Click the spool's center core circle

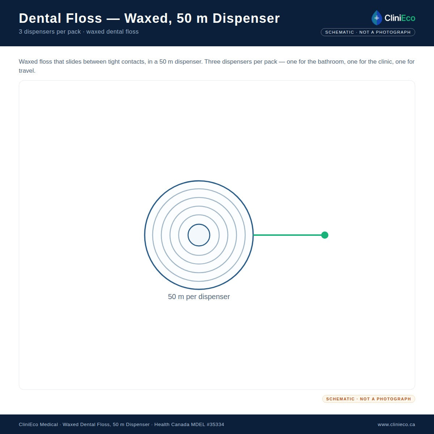[199, 235]
